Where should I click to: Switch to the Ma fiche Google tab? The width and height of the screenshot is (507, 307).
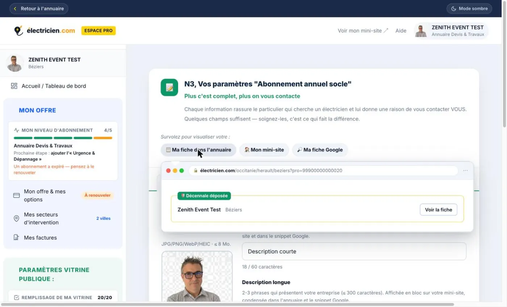(320, 150)
